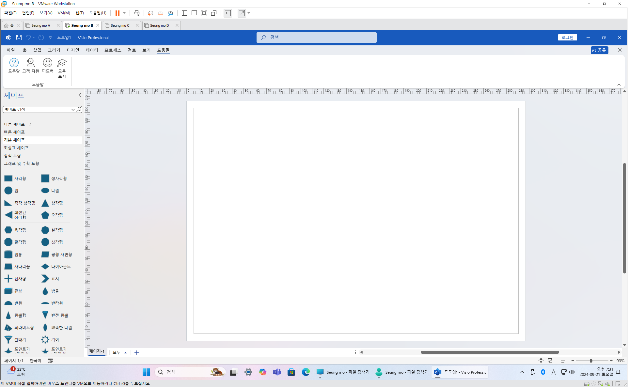The height and width of the screenshot is (387, 628).
Task: Open 고객 지원 customer support icon
Action: point(30,63)
